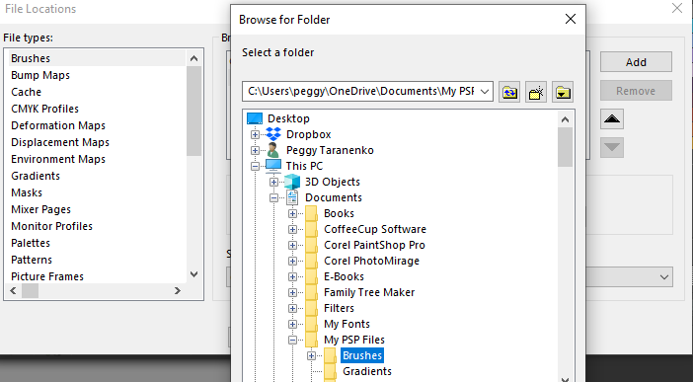Select Picture Frames file type
693x382 pixels.
(x=47, y=276)
